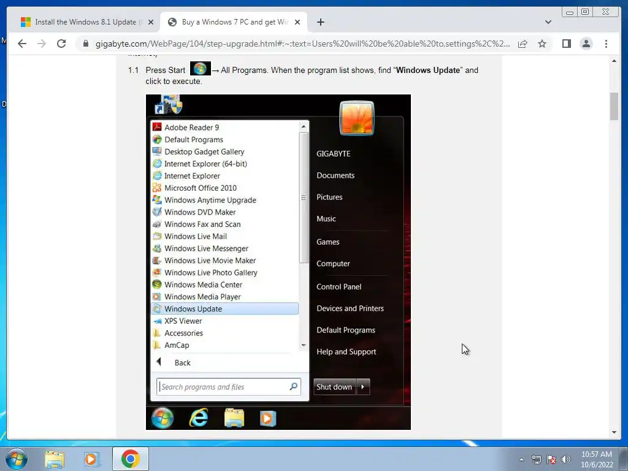
Task: View site information via the lock icon
Action: coord(85,44)
